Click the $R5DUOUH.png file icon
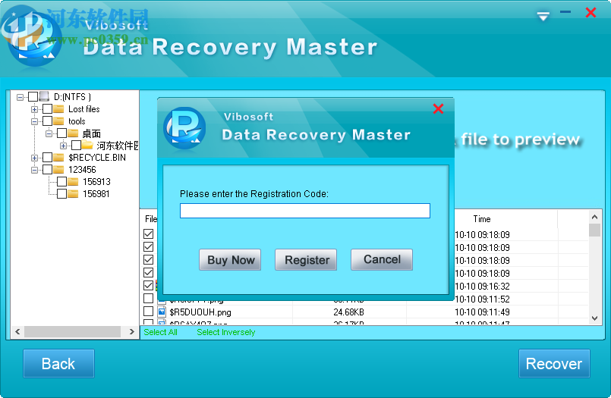Viewport: 611px width, 398px height. coord(162,312)
